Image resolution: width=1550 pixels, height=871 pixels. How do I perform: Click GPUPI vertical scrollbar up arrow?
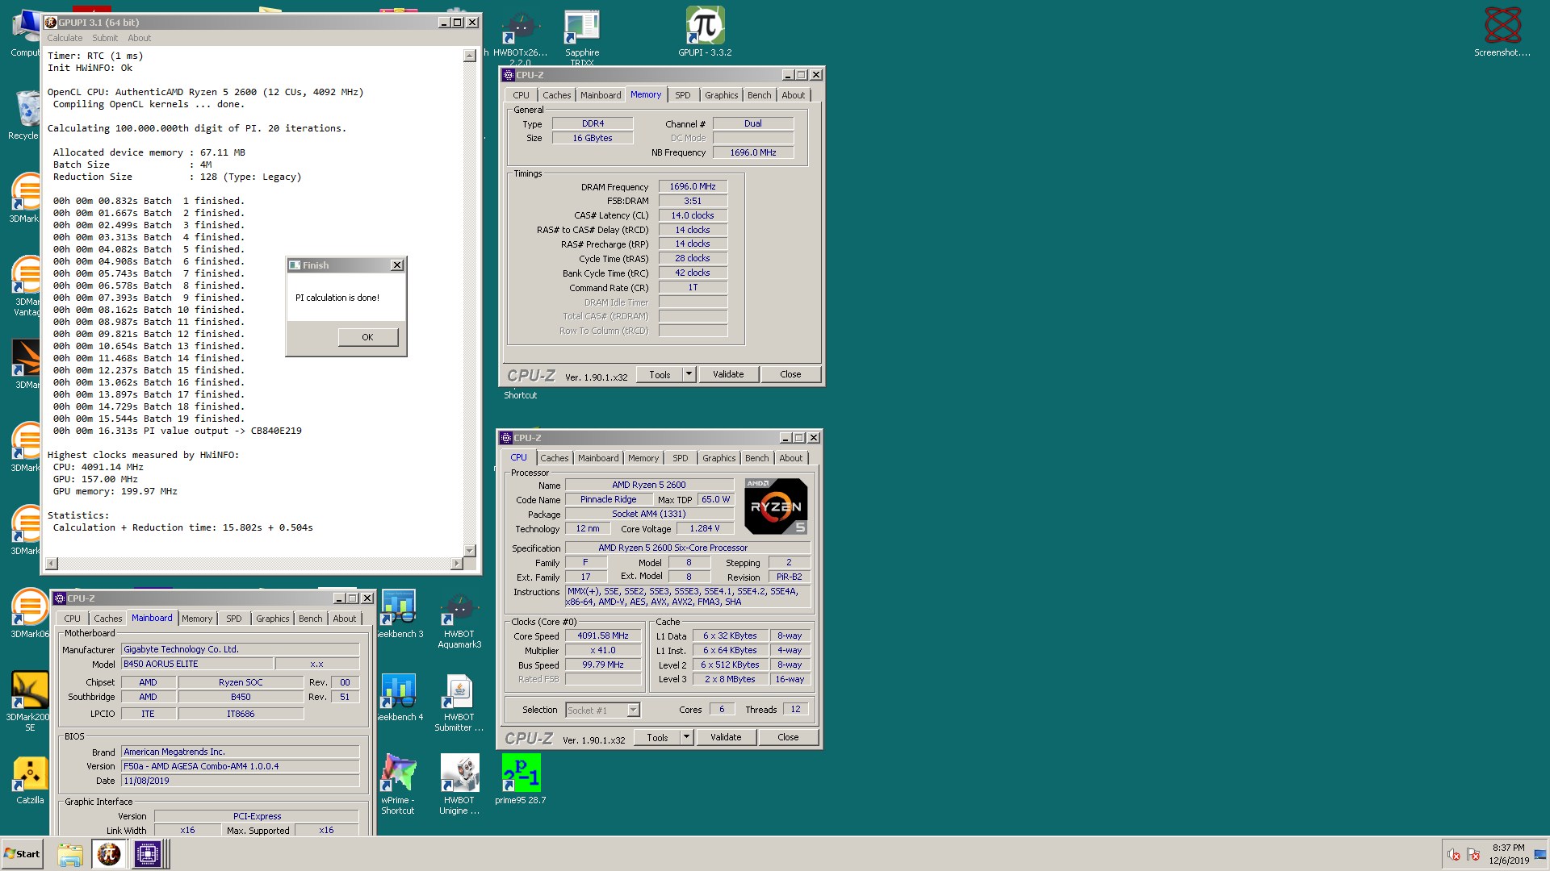(x=469, y=56)
